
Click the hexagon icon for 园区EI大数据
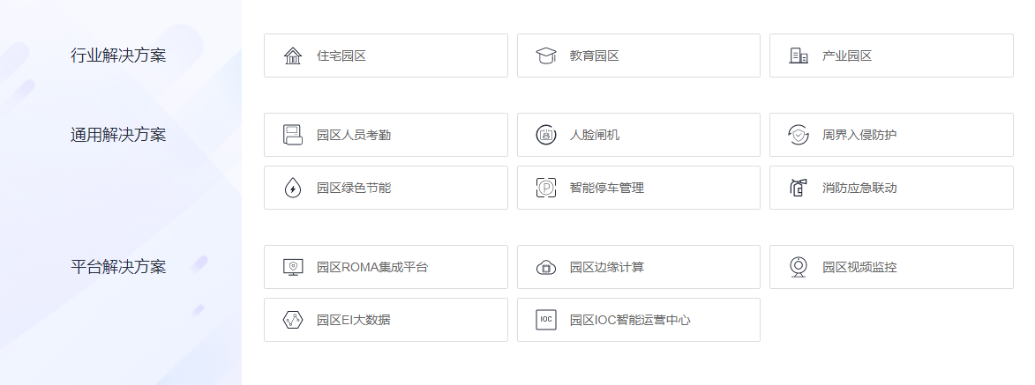[292, 320]
